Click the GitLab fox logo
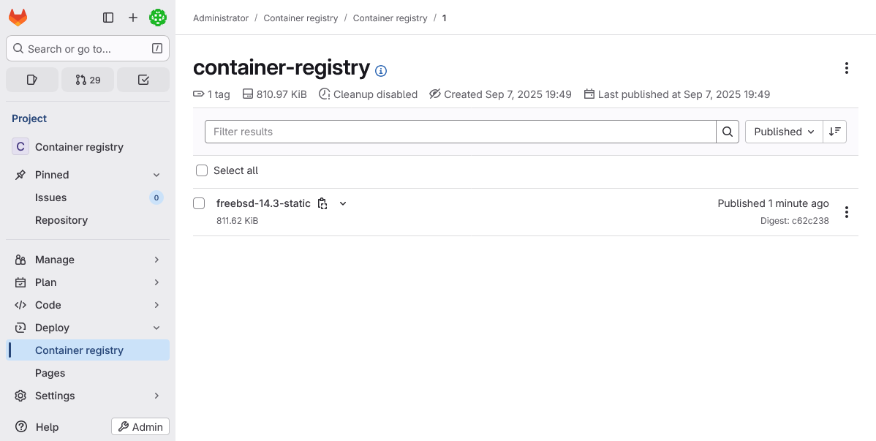Image resolution: width=876 pixels, height=441 pixels. click(18, 18)
